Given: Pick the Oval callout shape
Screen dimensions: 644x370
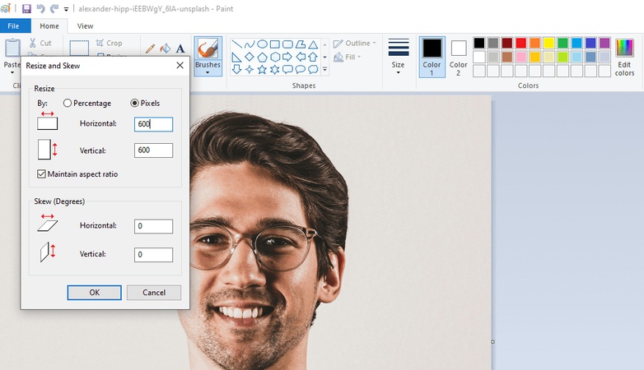Looking at the screenshot, I should click(x=301, y=69).
